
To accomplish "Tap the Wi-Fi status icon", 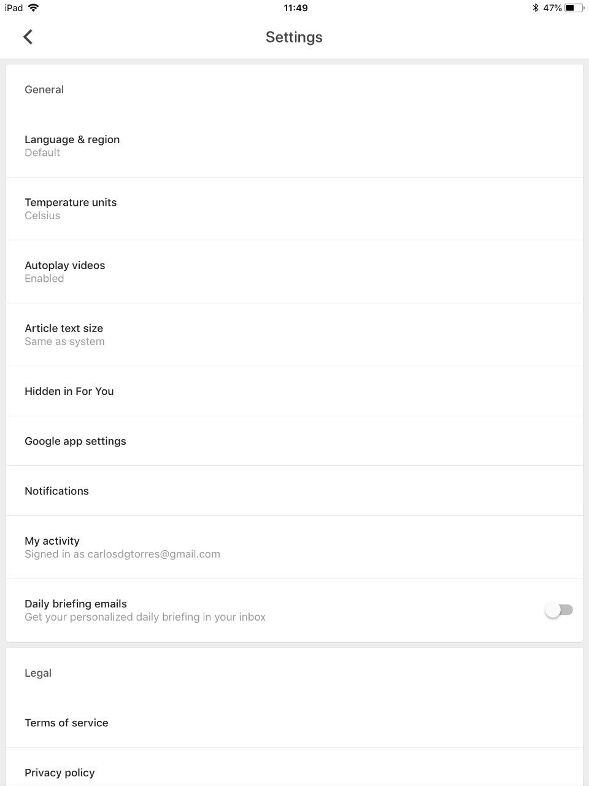I will pyautogui.click(x=34, y=8).
